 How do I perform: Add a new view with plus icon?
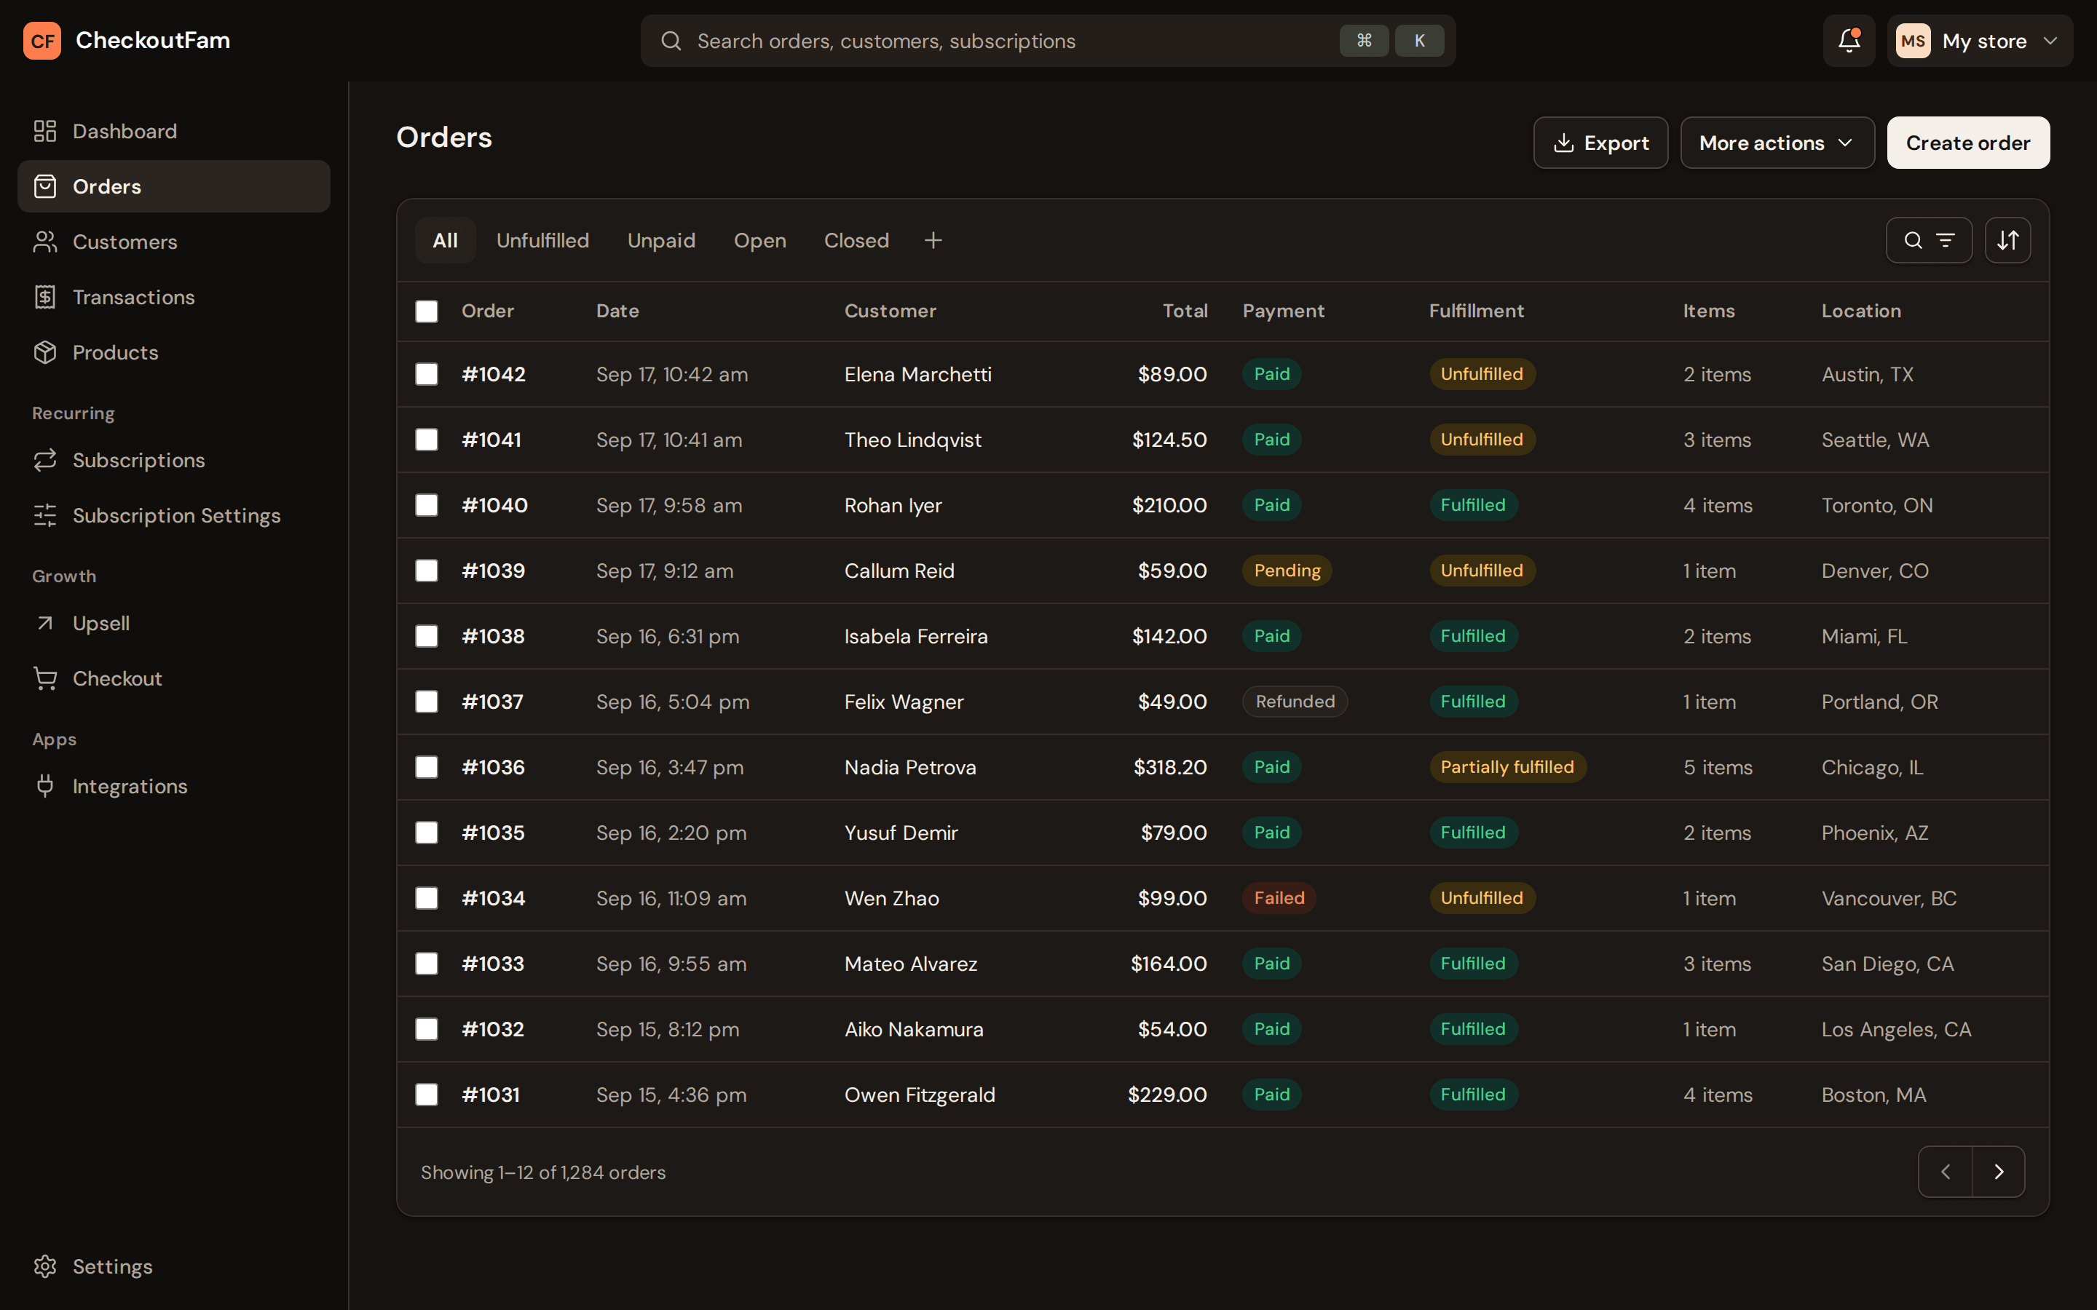933,240
